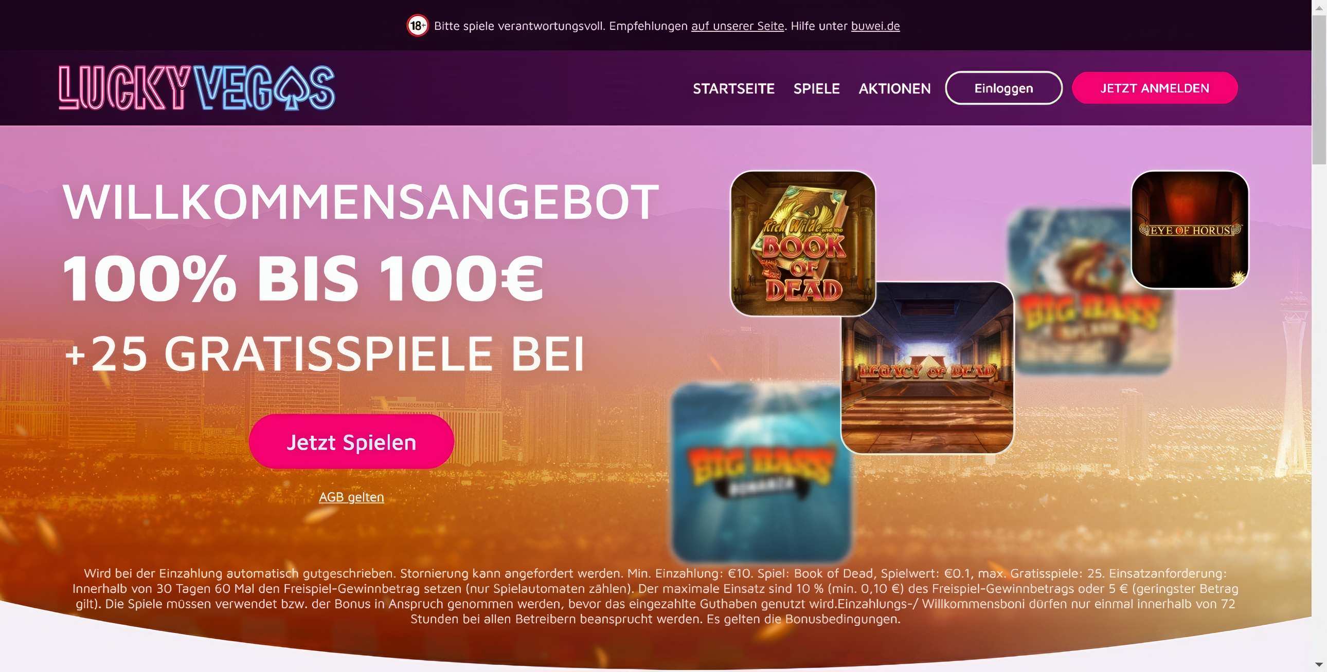Open the Legacy of Dead game tile
The image size is (1327, 672).
tap(927, 367)
